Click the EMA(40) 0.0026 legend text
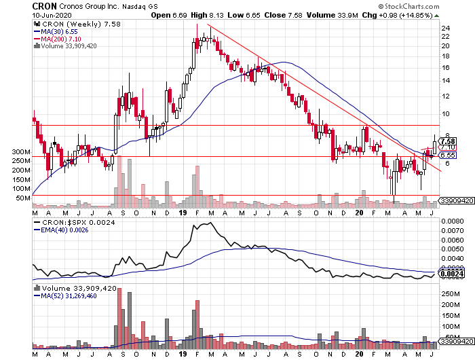Screen dimensions: 475x360 (64, 230)
